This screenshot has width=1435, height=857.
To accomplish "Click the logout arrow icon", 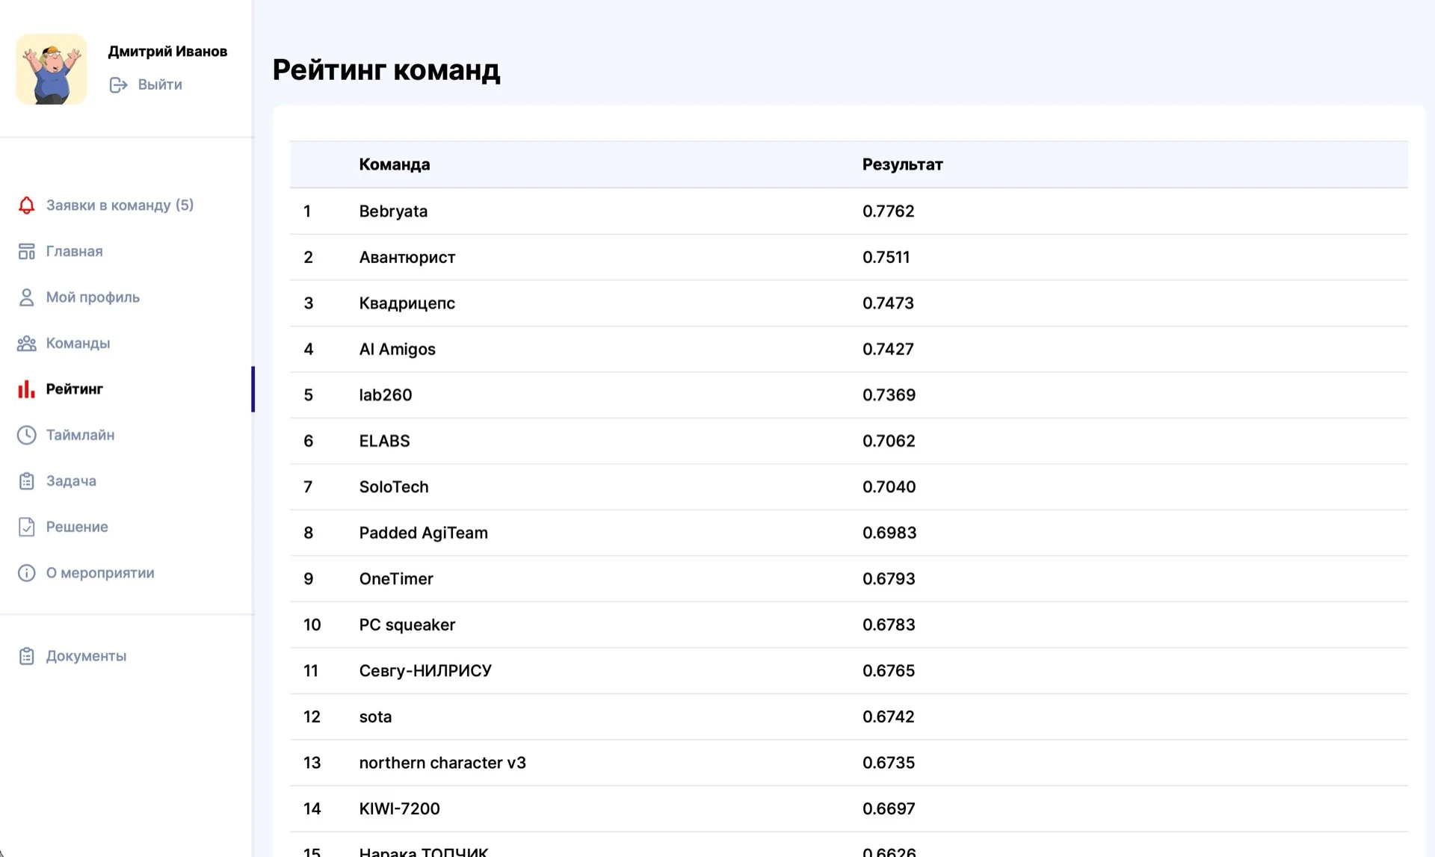I will pyautogui.click(x=118, y=85).
